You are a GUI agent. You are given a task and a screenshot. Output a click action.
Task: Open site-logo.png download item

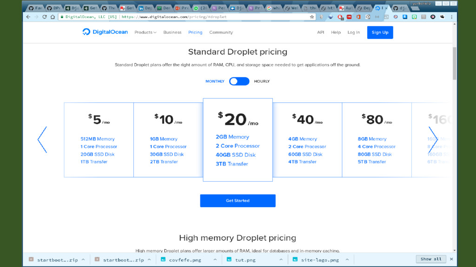320,260
